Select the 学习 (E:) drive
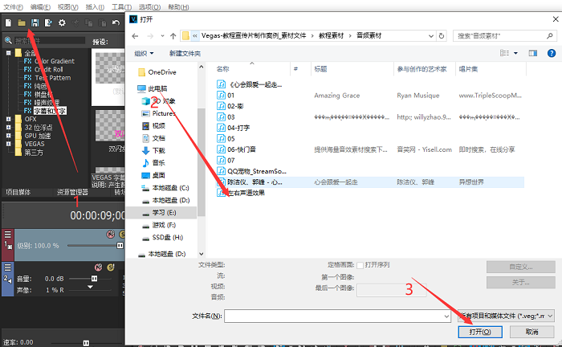Viewport: 562px width, 347px height. click(161, 213)
